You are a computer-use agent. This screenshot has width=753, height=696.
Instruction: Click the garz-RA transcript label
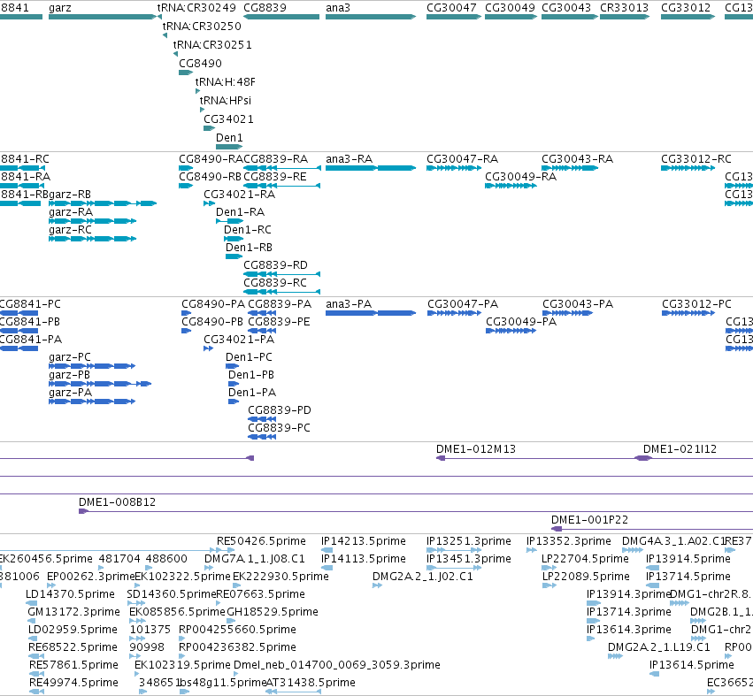tap(71, 212)
